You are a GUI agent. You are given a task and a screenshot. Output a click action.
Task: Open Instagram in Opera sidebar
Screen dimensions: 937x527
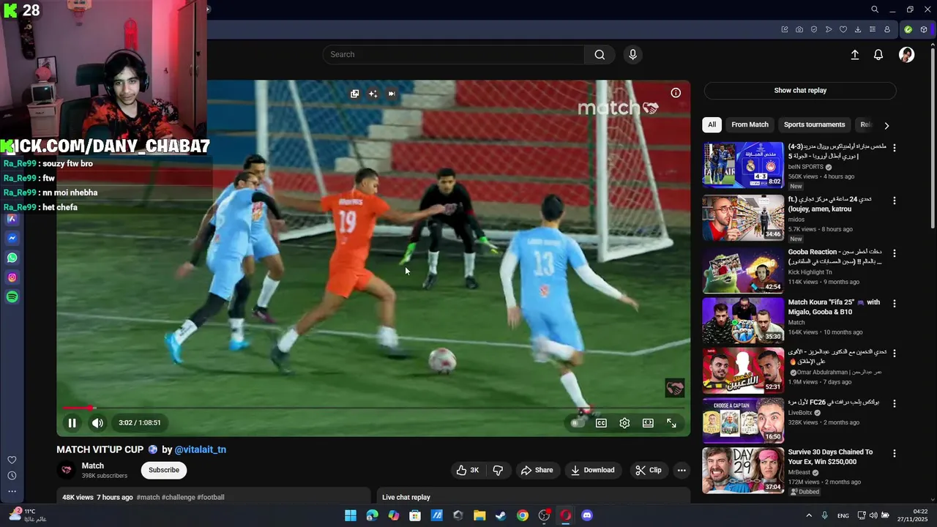click(x=12, y=277)
